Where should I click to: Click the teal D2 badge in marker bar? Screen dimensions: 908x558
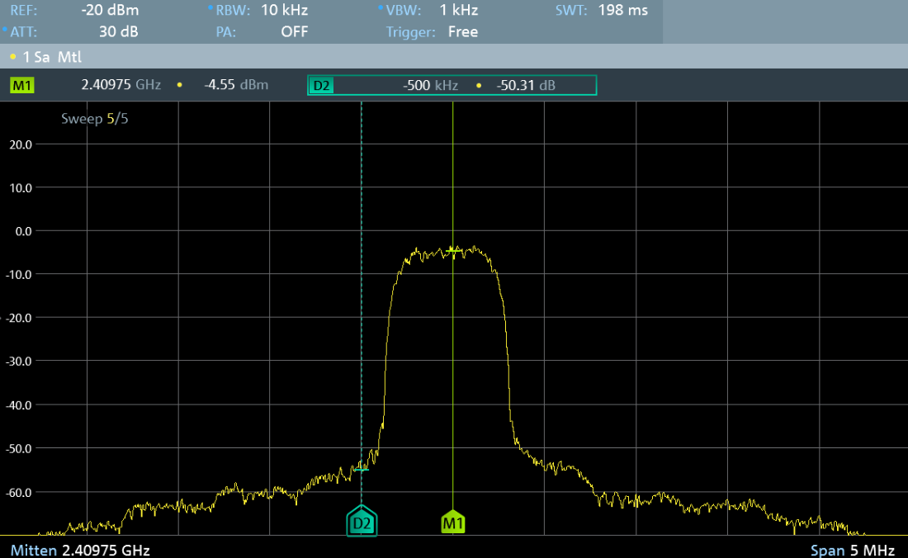point(321,86)
